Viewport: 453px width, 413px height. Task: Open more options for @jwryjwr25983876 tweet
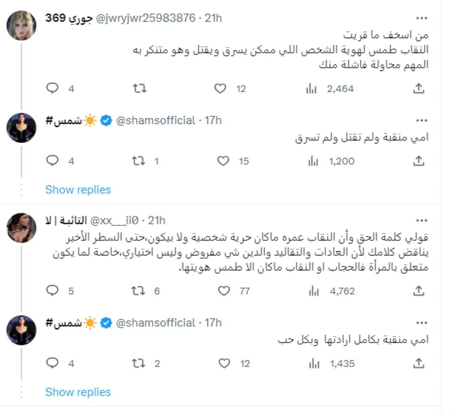click(421, 18)
